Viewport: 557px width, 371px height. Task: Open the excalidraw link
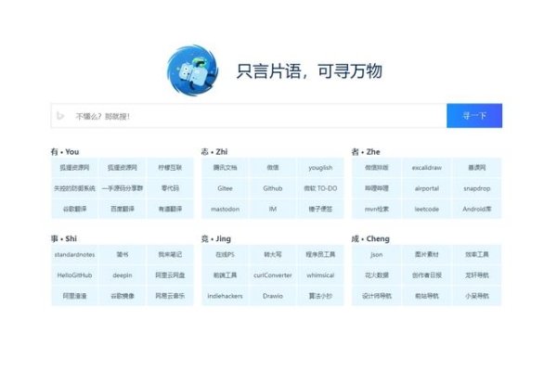pos(427,168)
